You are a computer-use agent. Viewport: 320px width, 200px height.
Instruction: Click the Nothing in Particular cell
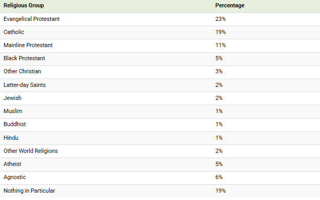tap(29, 191)
